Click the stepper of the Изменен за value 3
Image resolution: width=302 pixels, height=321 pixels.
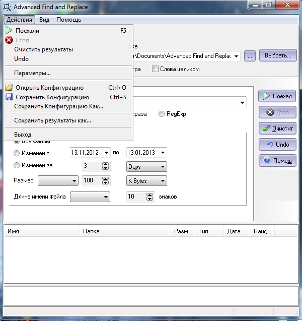(105, 166)
